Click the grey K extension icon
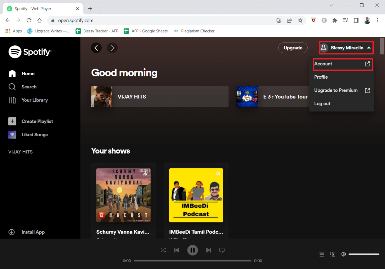The height and width of the screenshot is (269, 385). click(x=324, y=20)
